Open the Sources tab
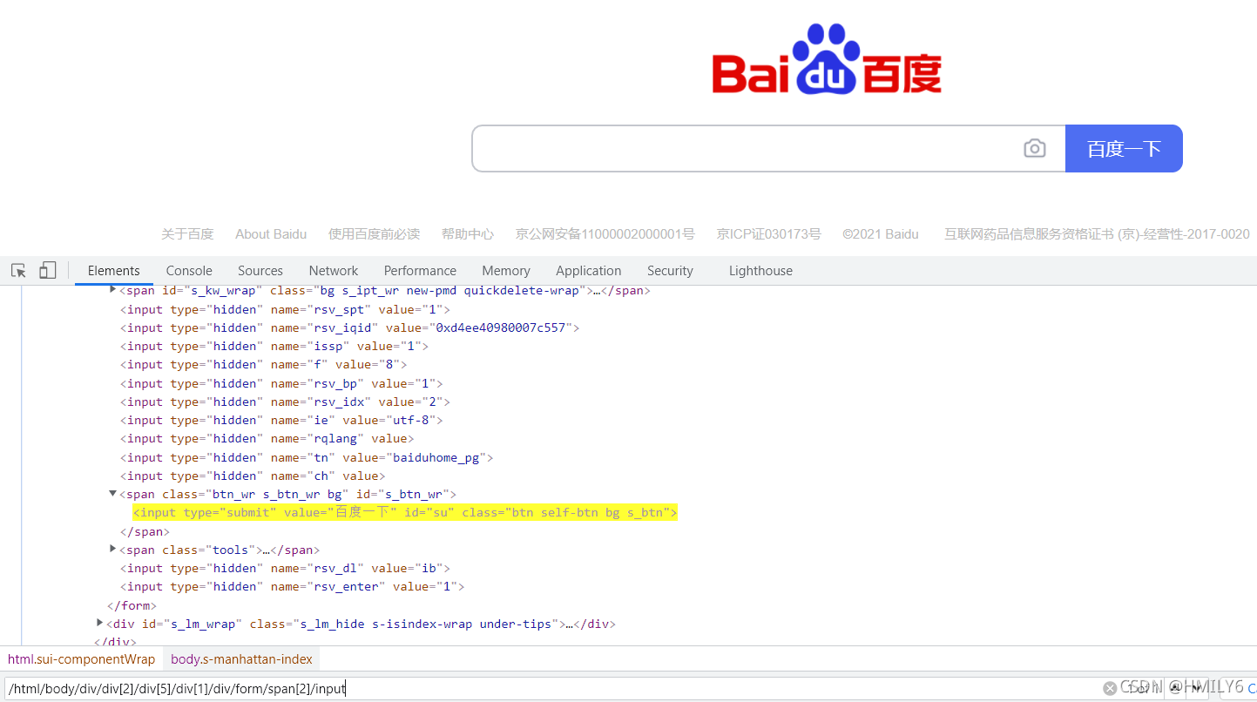Image resolution: width=1257 pixels, height=702 pixels. coord(260,270)
